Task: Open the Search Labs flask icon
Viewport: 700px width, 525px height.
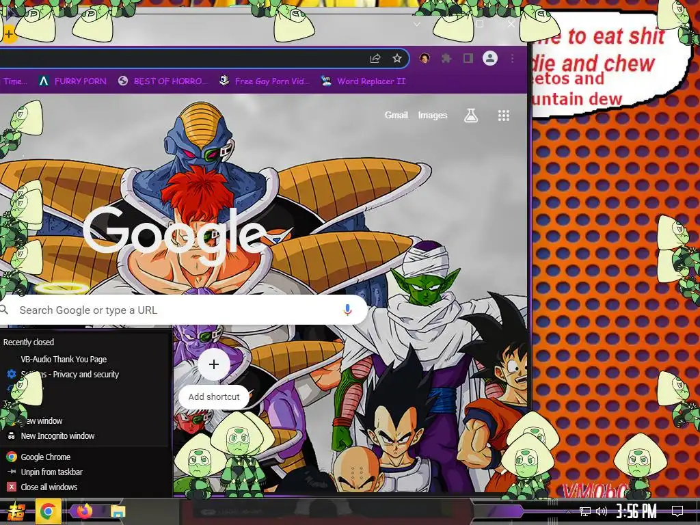Action: pyautogui.click(x=471, y=116)
